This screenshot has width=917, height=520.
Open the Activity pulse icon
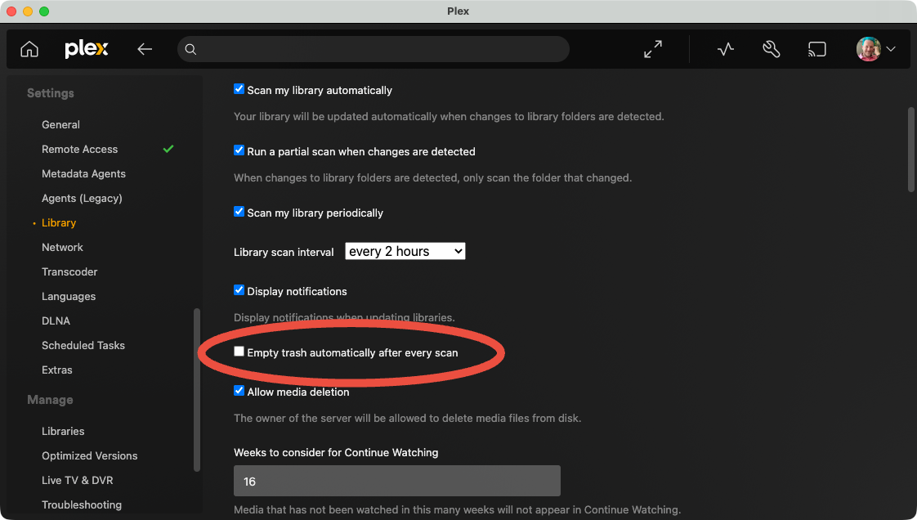(725, 49)
